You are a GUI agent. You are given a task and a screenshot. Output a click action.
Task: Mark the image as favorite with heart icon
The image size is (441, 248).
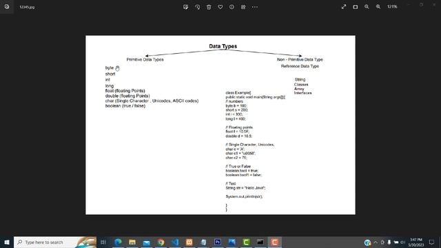pyautogui.click(x=220, y=7)
